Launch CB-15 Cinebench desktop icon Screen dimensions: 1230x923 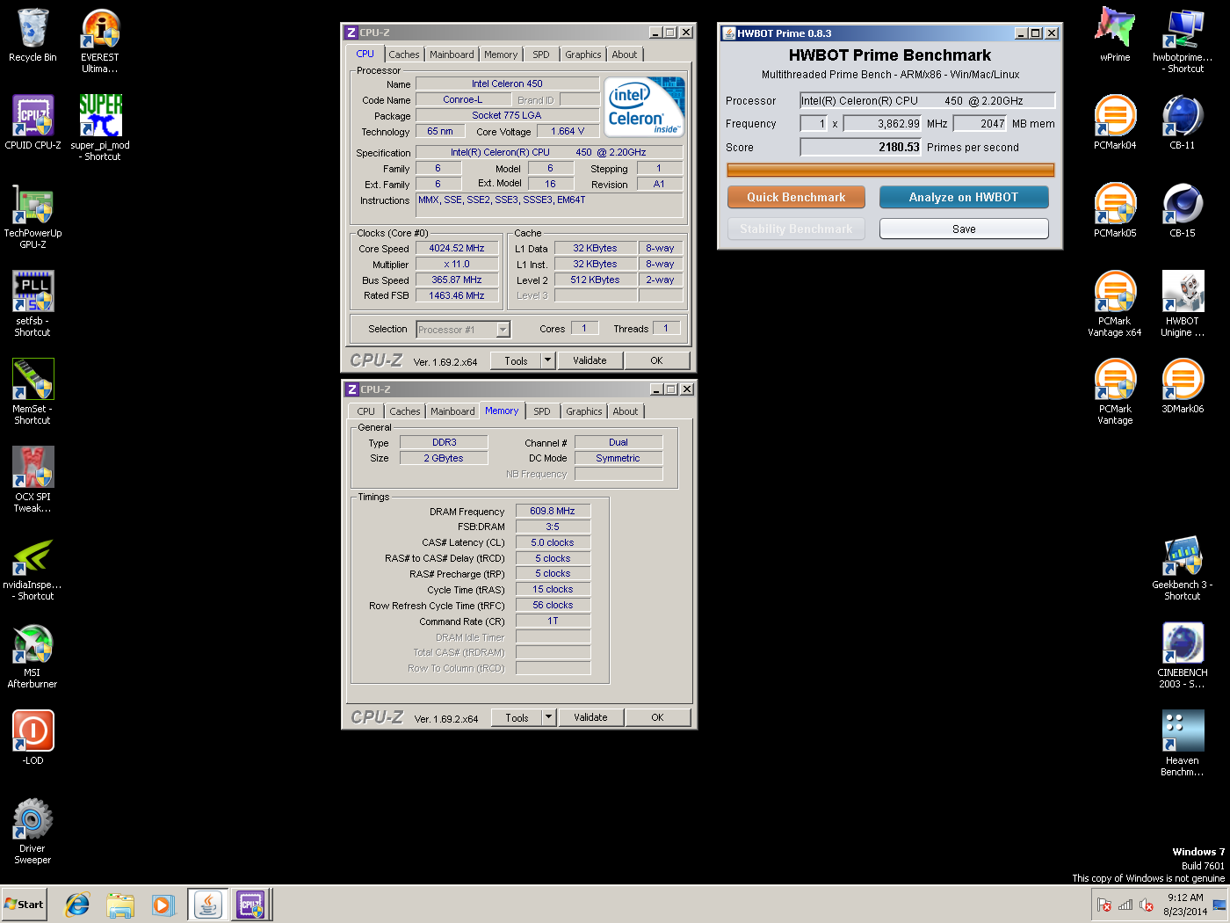tap(1183, 211)
